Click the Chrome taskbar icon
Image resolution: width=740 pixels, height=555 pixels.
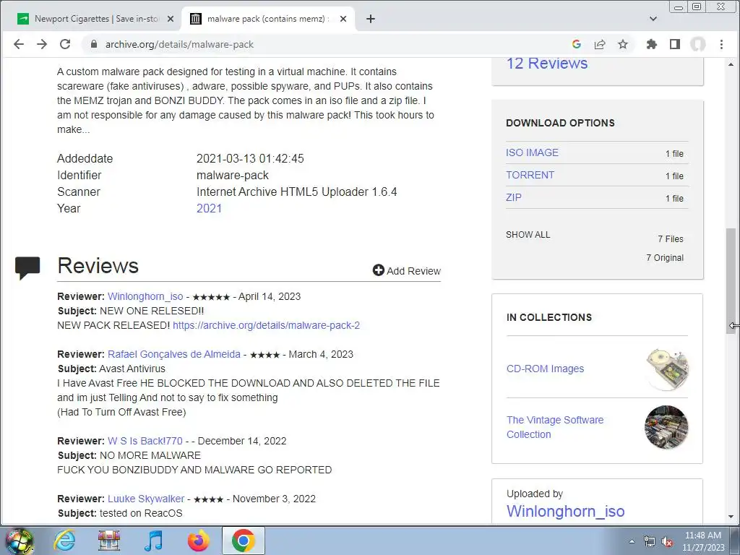click(x=243, y=541)
